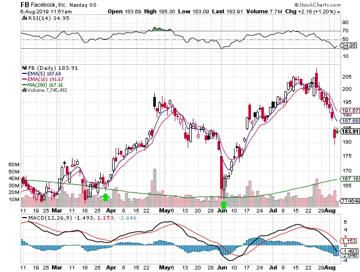
Task: Click the 'Volume 7.7M' header value
Action: coord(264,11)
